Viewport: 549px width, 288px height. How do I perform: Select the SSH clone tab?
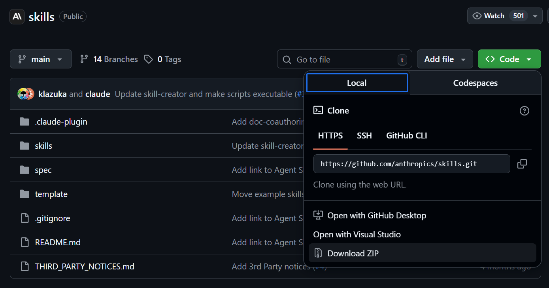pos(364,136)
